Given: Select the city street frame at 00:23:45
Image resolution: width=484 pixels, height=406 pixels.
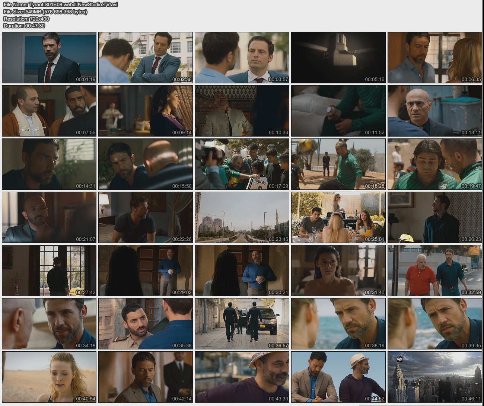Looking at the screenshot, I should point(242,217).
